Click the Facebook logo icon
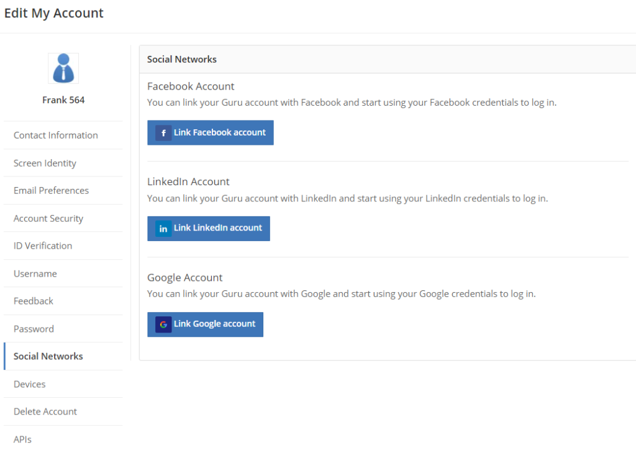Screen dimensions: 636x450 tap(163, 133)
